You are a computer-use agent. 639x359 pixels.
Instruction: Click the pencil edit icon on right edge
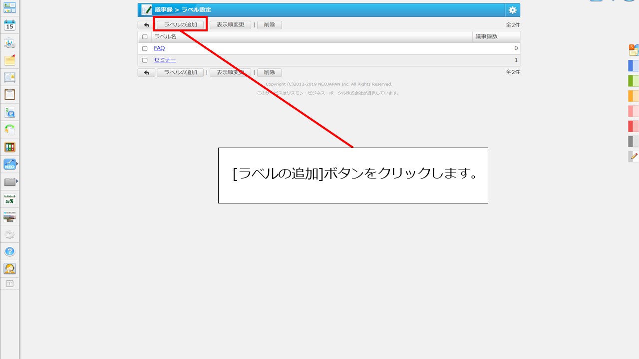tap(634, 156)
